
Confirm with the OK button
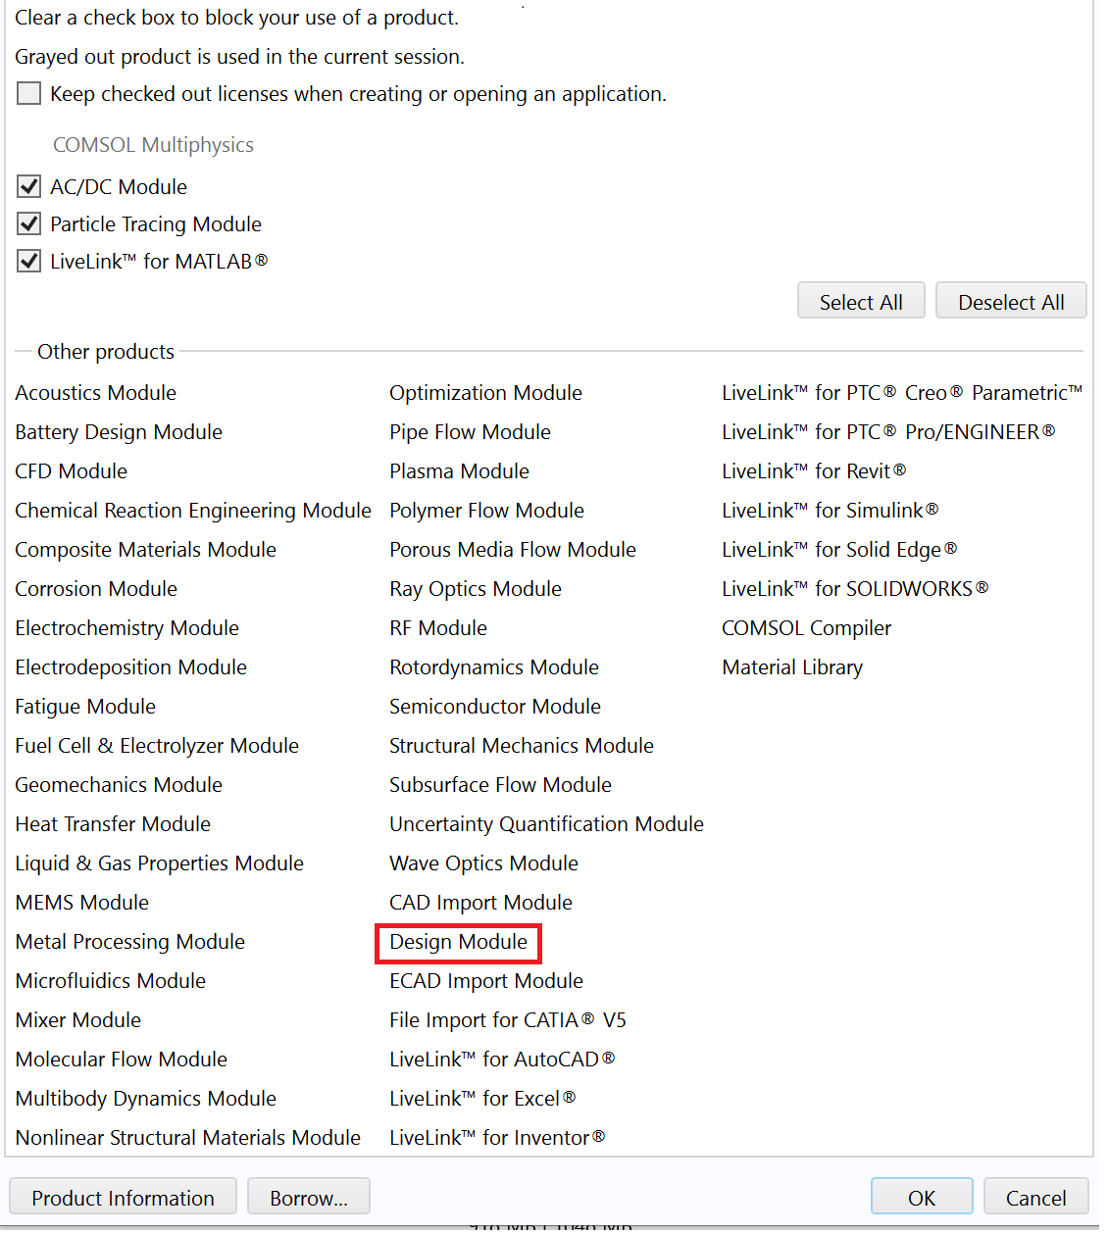click(921, 1198)
